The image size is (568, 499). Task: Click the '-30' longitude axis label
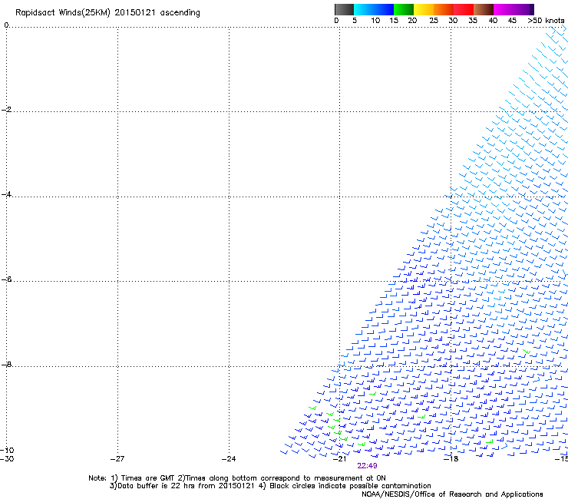click(7, 459)
